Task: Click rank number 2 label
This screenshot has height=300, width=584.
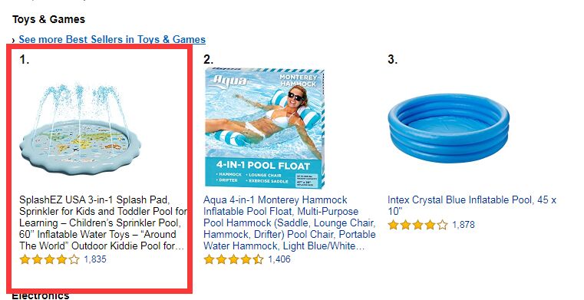Action: click(209, 59)
